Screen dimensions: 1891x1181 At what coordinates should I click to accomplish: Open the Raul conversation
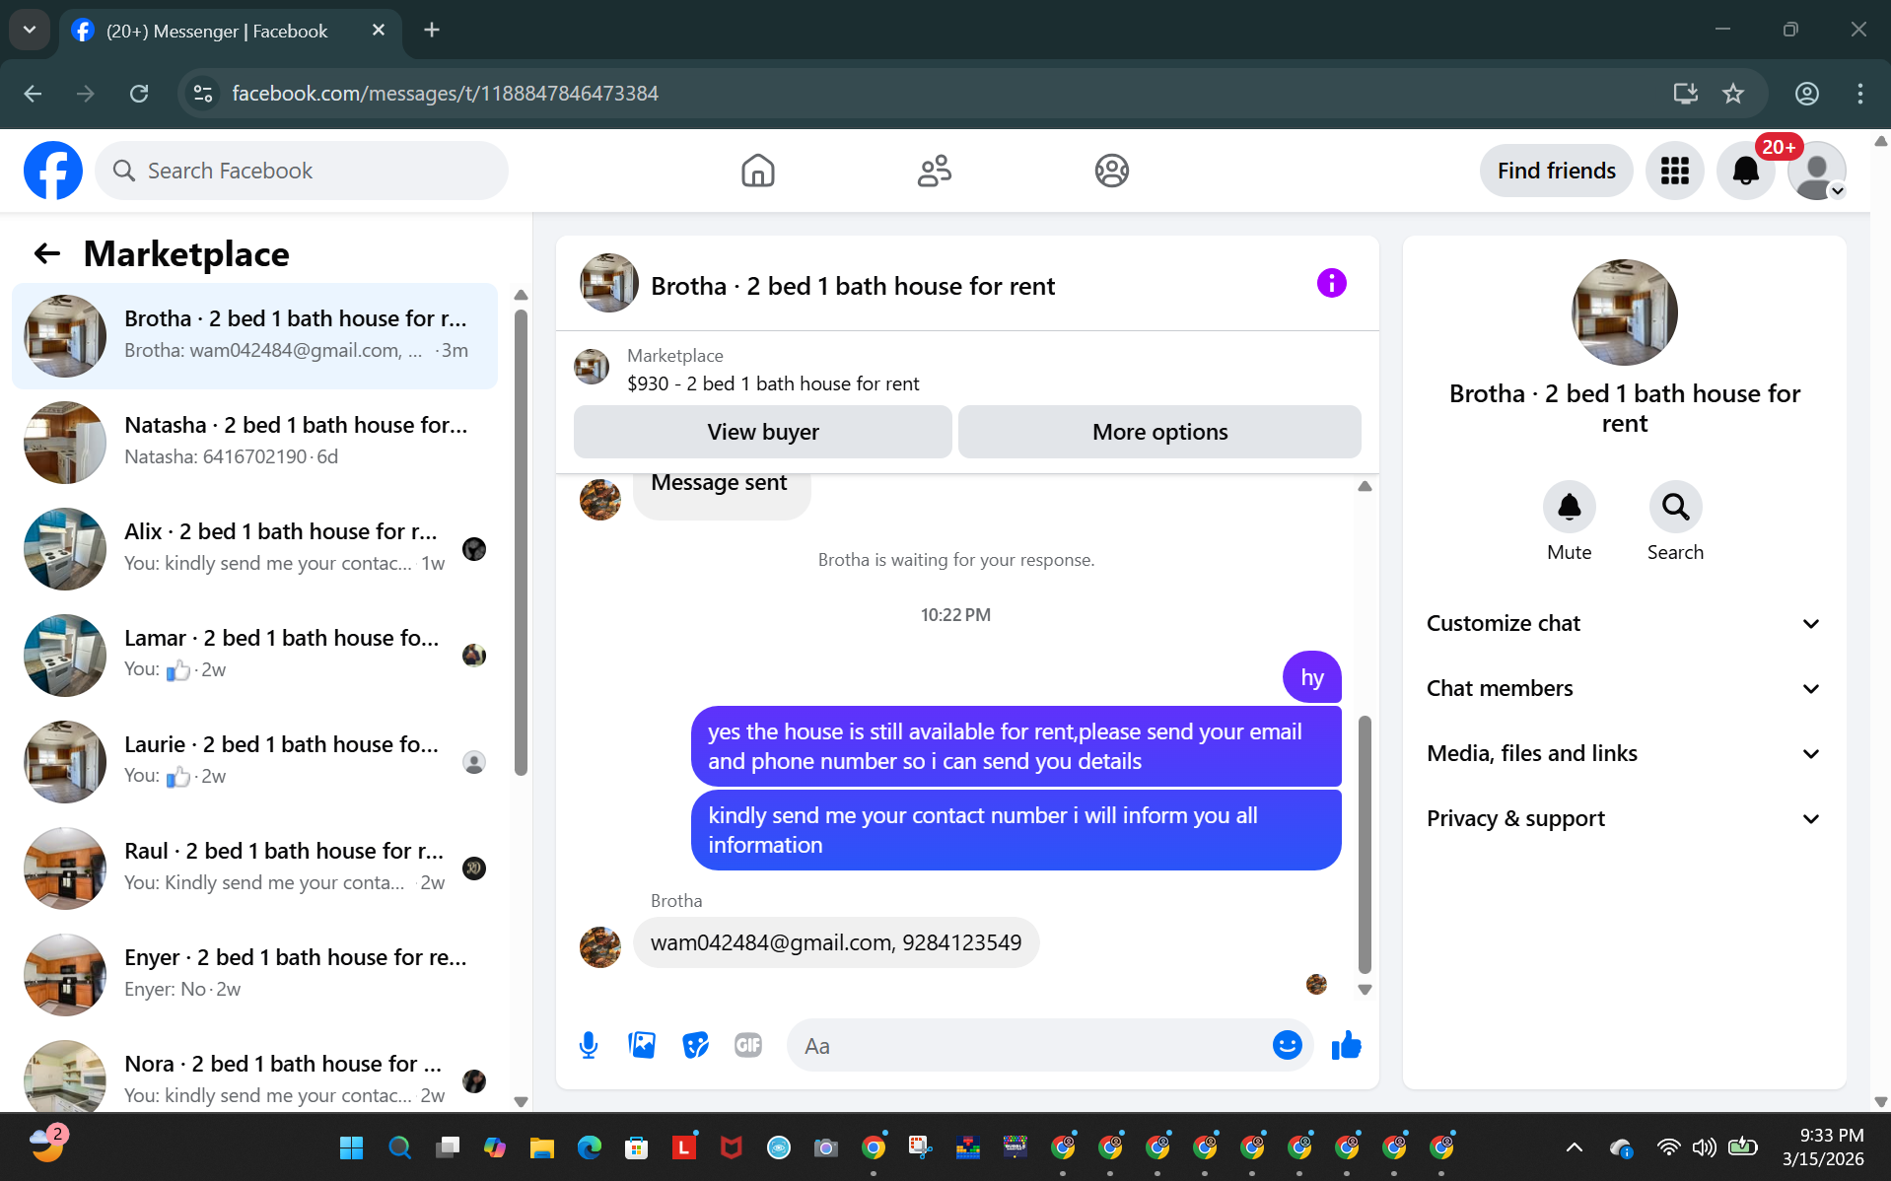tap(254, 868)
